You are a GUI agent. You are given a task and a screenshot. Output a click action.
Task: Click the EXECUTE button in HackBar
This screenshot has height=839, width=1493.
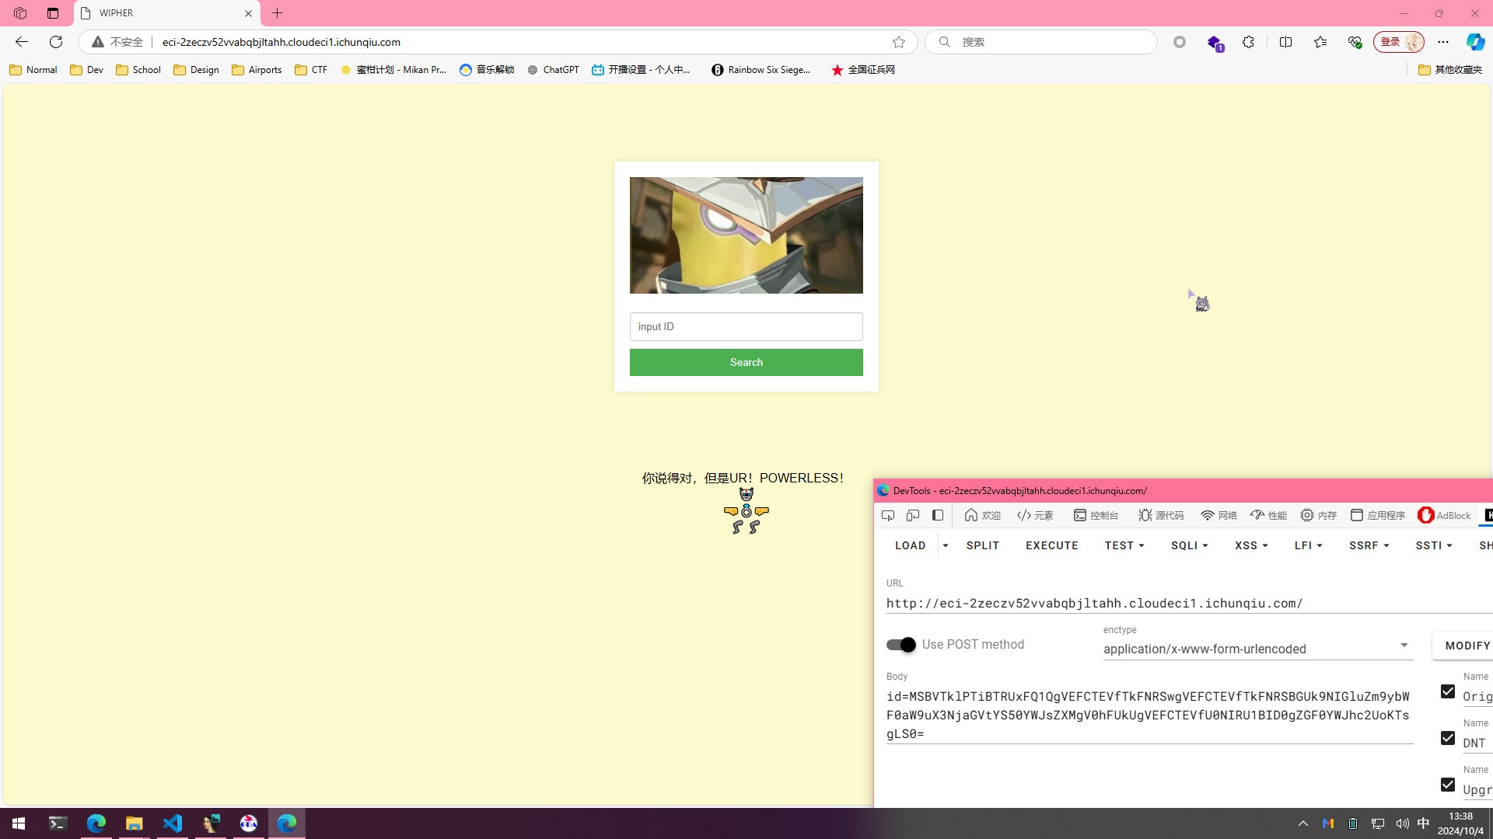click(x=1051, y=545)
